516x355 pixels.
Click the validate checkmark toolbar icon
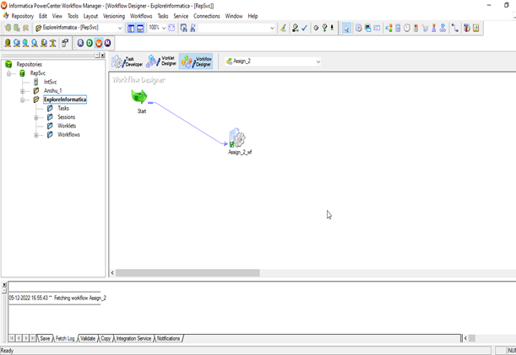pyautogui.click(x=304, y=29)
